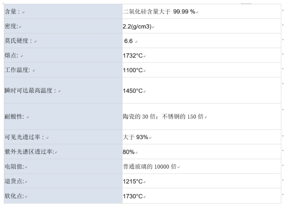Place cursor in the 2.2(g/cm3) value
The width and height of the screenshot is (285, 205).
click(x=137, y=27)
